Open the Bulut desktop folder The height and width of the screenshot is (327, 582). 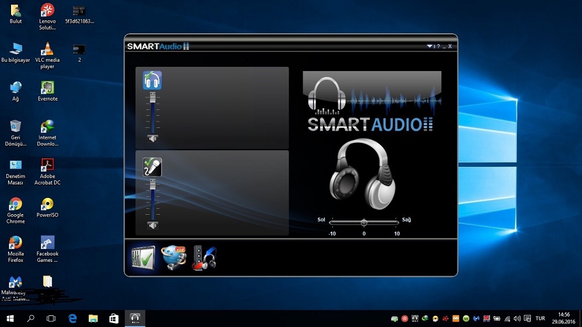(16, 14)
